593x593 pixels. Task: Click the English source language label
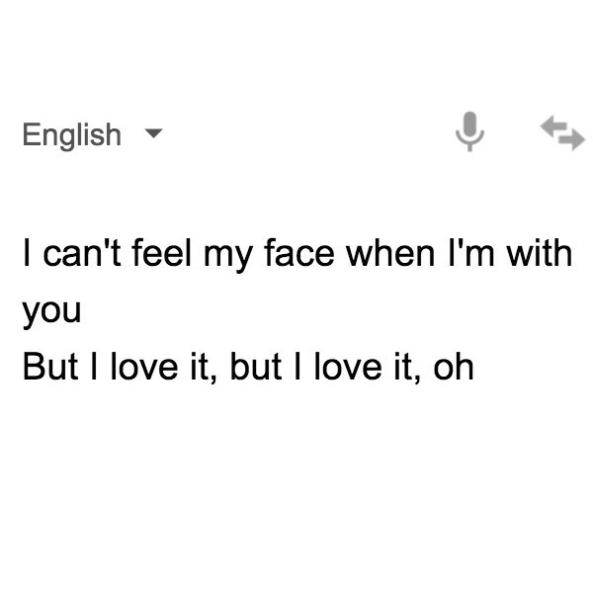(72, 134)
